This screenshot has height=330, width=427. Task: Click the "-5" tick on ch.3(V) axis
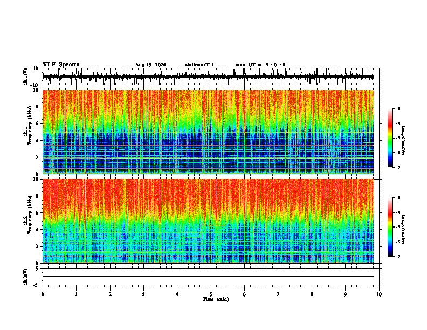37,285
